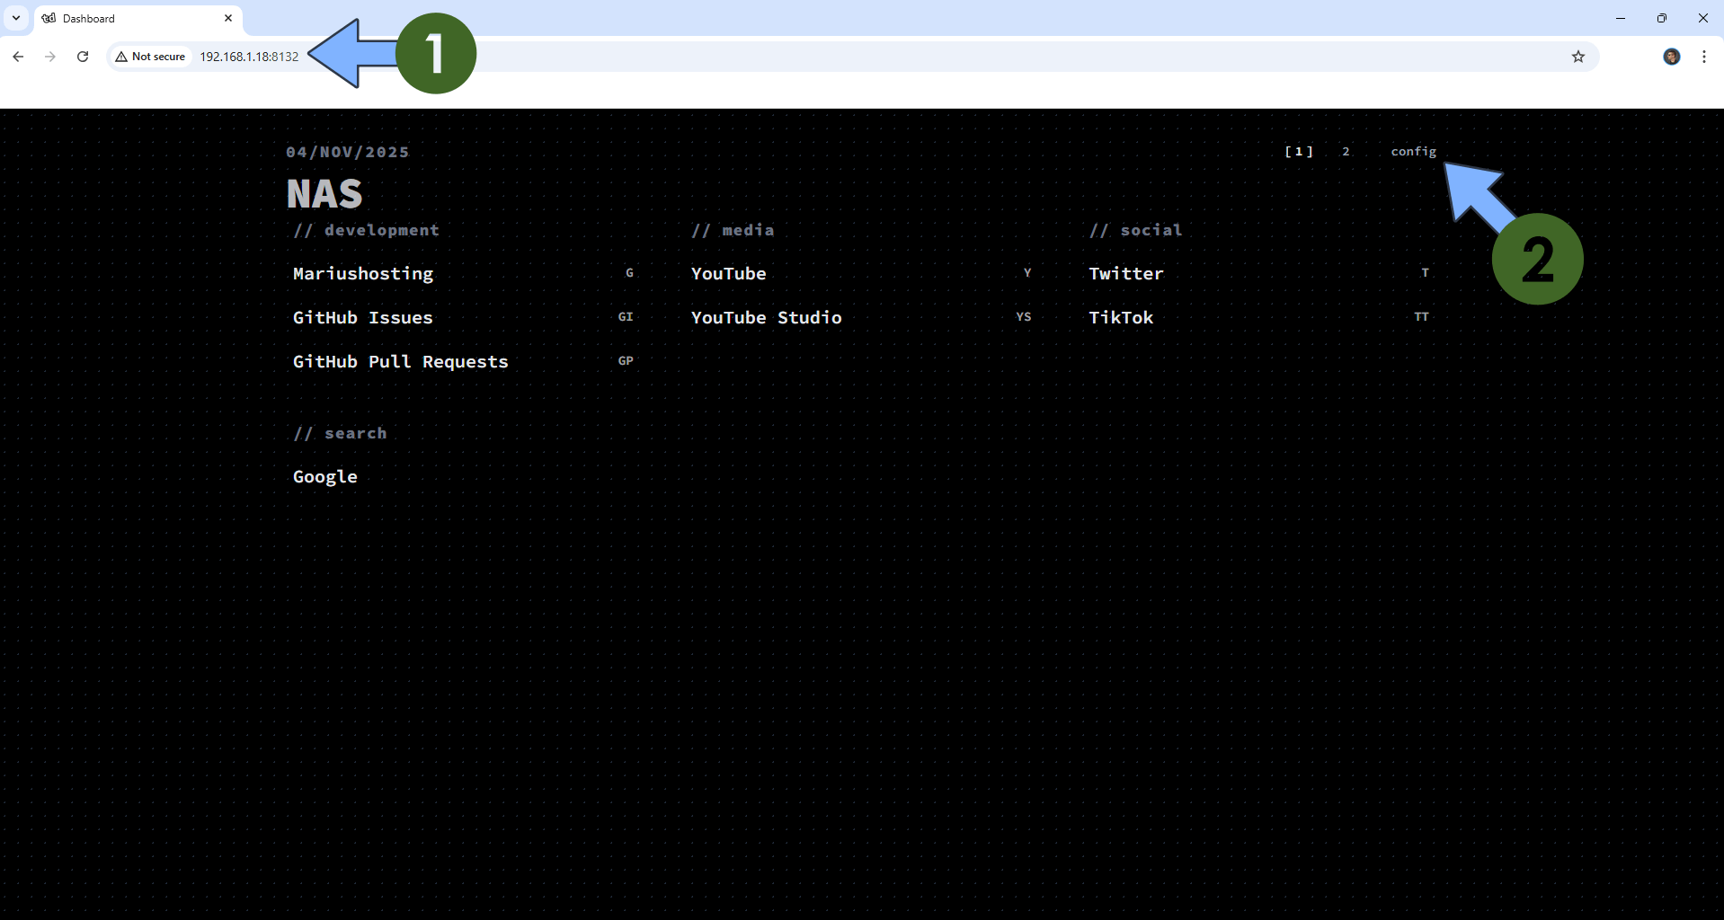This screenshot has height=920, width=1724.
Task: Open the tab search chevron
Action: (14, 18)
